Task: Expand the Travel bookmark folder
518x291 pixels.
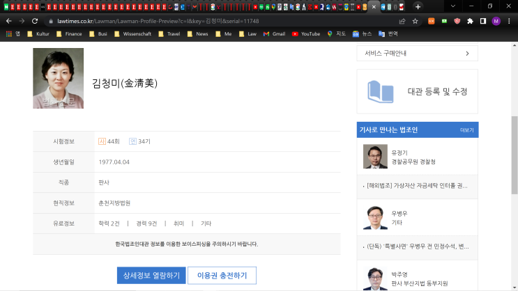Action: 169,33
